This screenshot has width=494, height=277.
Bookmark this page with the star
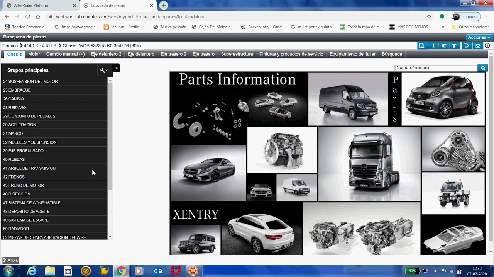[429, 17]
